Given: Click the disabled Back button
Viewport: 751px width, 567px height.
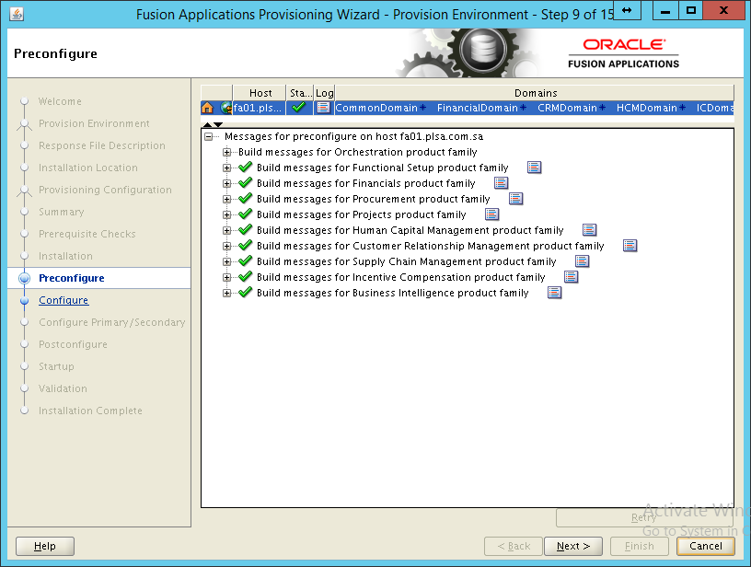Looking at the screenshot, I should point(514,546).
